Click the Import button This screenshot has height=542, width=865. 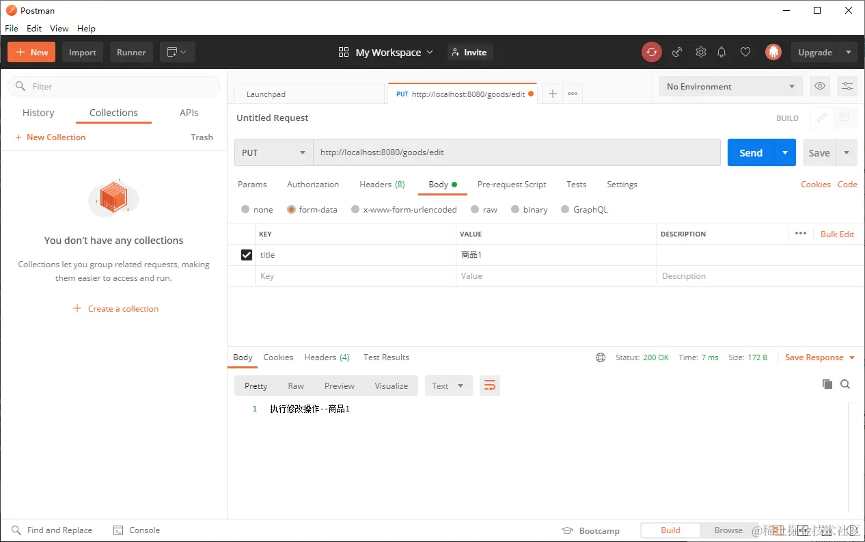pyautogui.click(x=83, y=52)
